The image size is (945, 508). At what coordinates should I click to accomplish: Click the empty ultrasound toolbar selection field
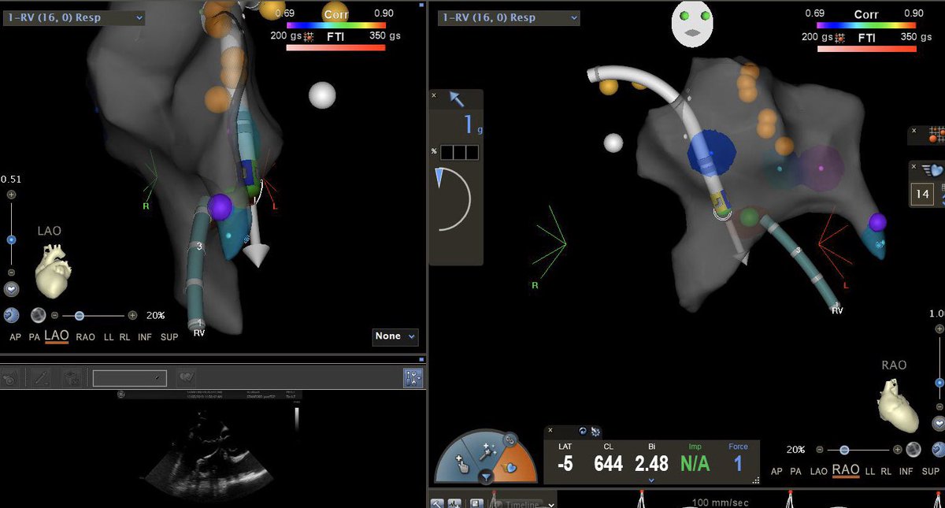[x=129, y=378]
